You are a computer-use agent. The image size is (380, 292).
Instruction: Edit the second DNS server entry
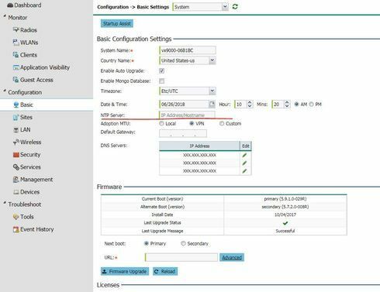244,163
